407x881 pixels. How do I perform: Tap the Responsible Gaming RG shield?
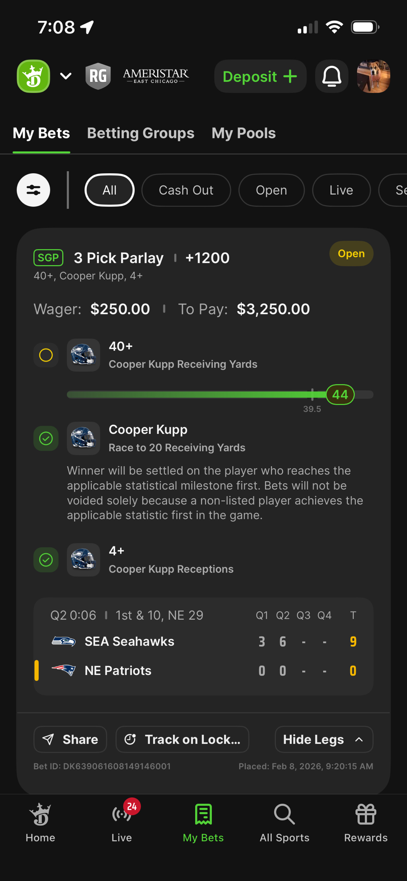click(98, 76)
